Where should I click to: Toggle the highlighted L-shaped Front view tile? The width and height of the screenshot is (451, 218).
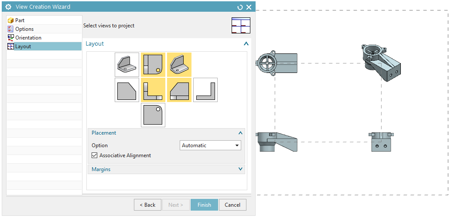[x=153, y=90]
